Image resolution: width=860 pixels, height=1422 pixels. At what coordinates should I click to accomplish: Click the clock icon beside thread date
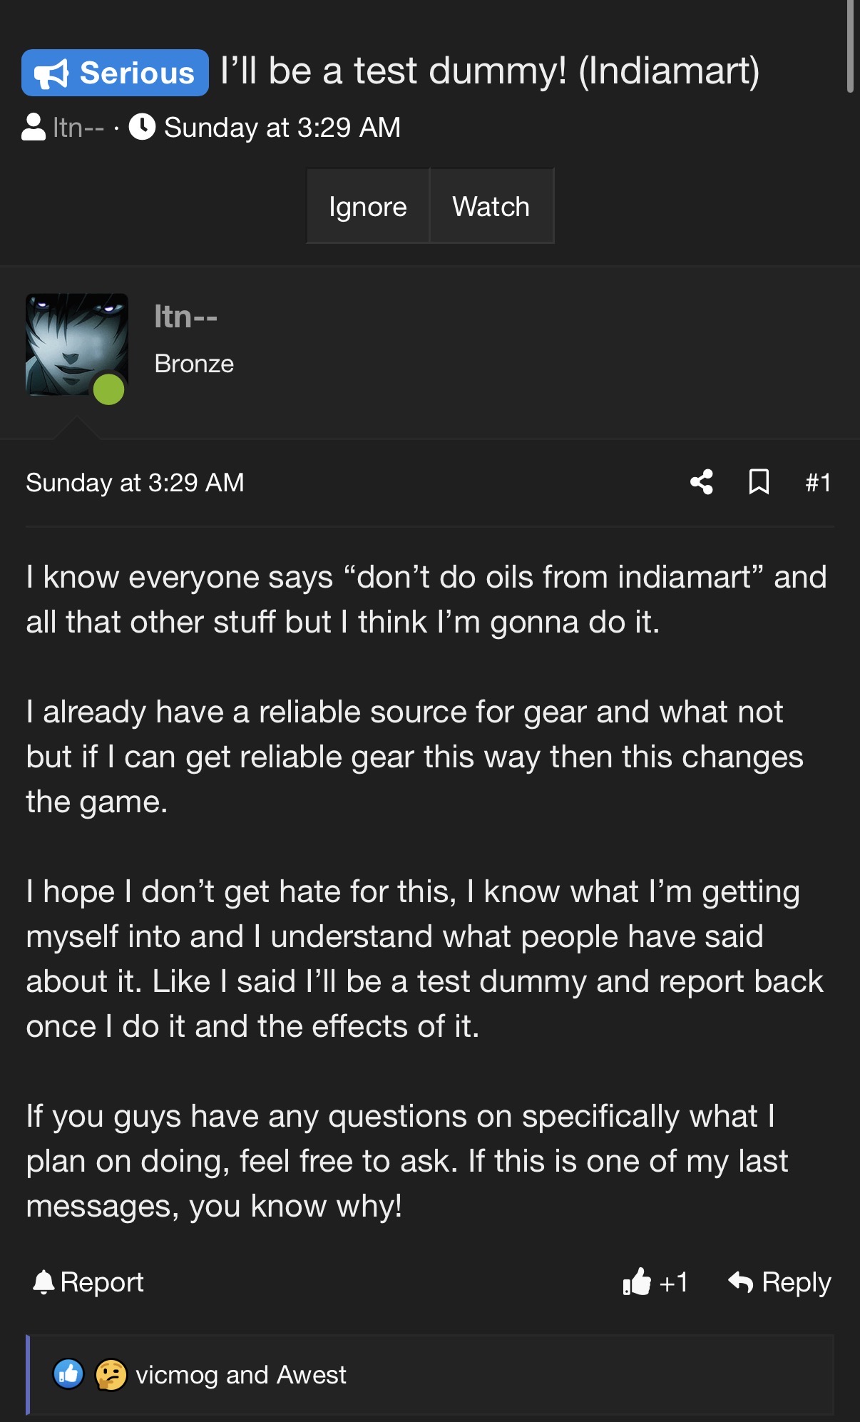(142, 127)
